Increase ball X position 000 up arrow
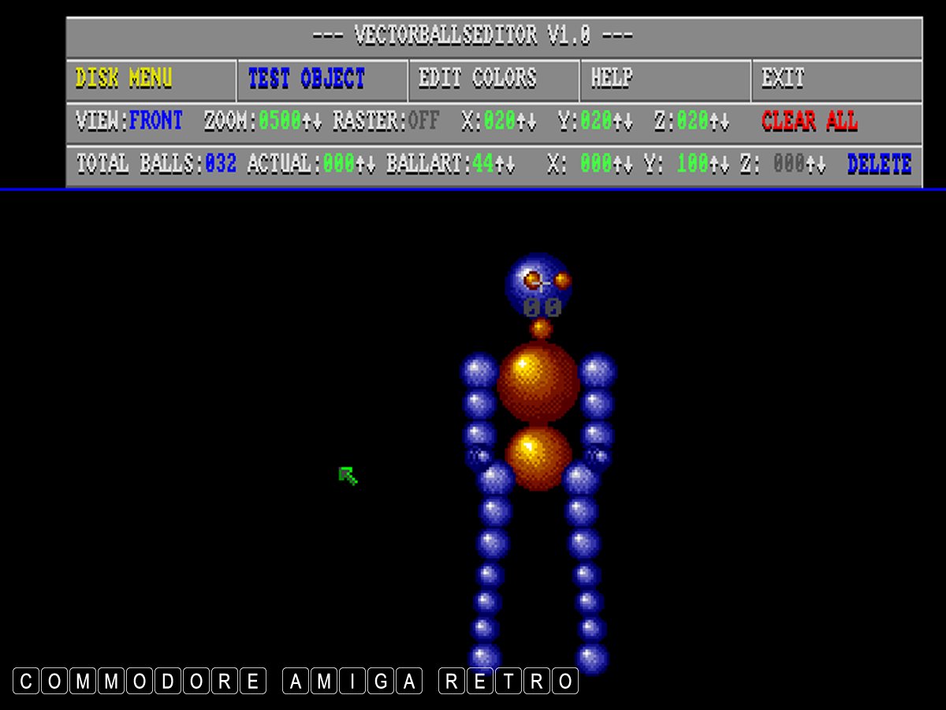Screen dimensions: 946x710 [617, 165]
